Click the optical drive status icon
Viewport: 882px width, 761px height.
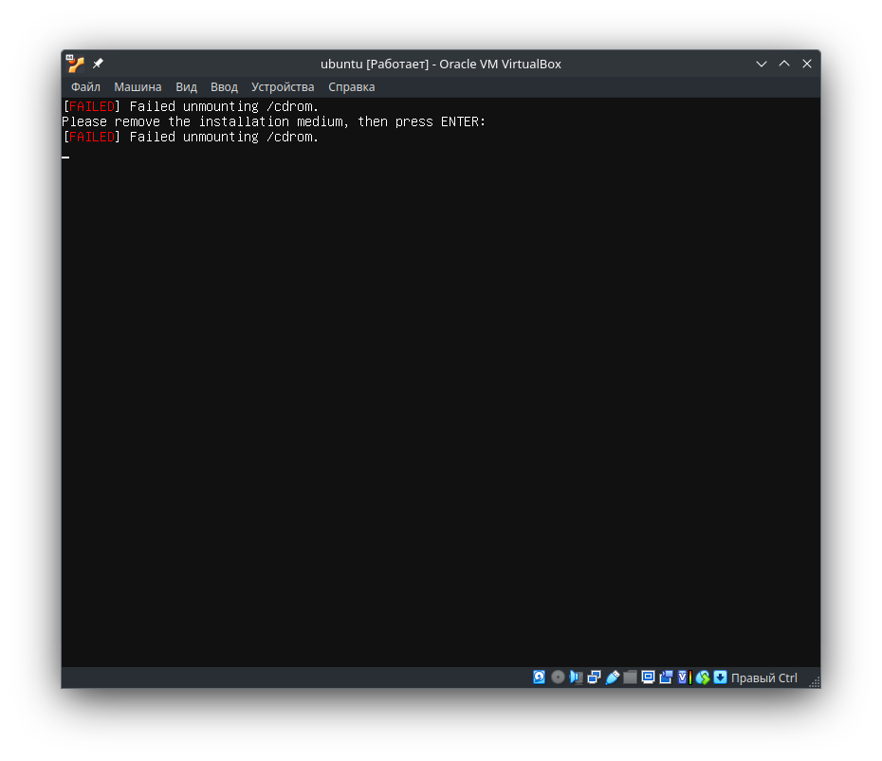point(558,677)
